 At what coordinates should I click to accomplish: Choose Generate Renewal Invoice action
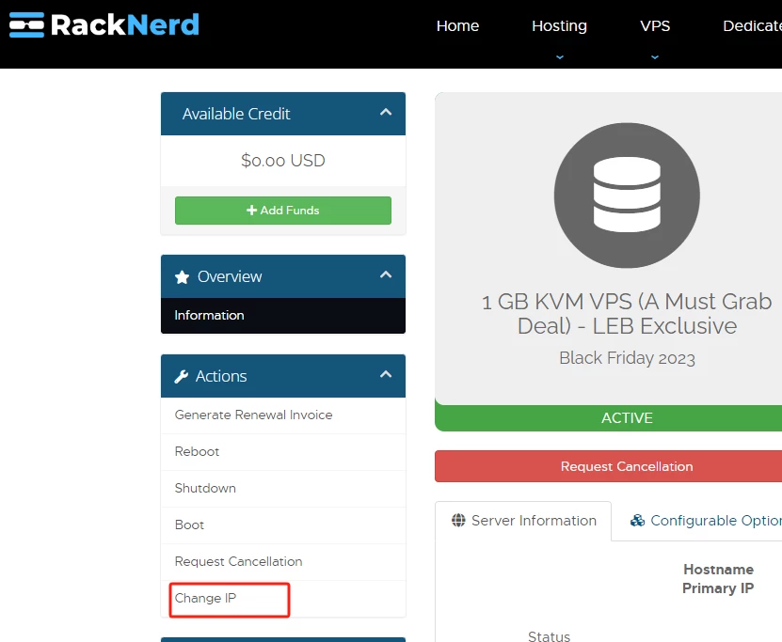point(282,415)
